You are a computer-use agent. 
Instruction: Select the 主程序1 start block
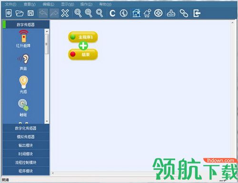83,37
